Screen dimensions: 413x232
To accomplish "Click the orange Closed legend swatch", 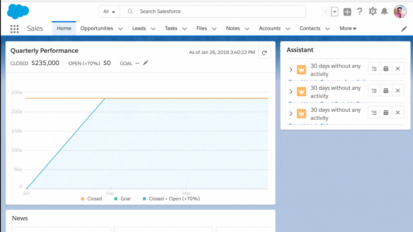I will (83, 199).
